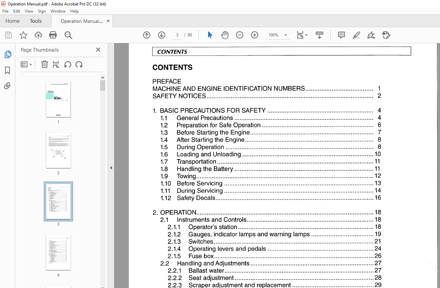Open the Attachments paperclip pane

click(7, 86)
